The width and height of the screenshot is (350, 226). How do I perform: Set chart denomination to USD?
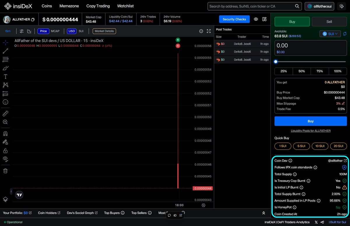coord(71,31)
